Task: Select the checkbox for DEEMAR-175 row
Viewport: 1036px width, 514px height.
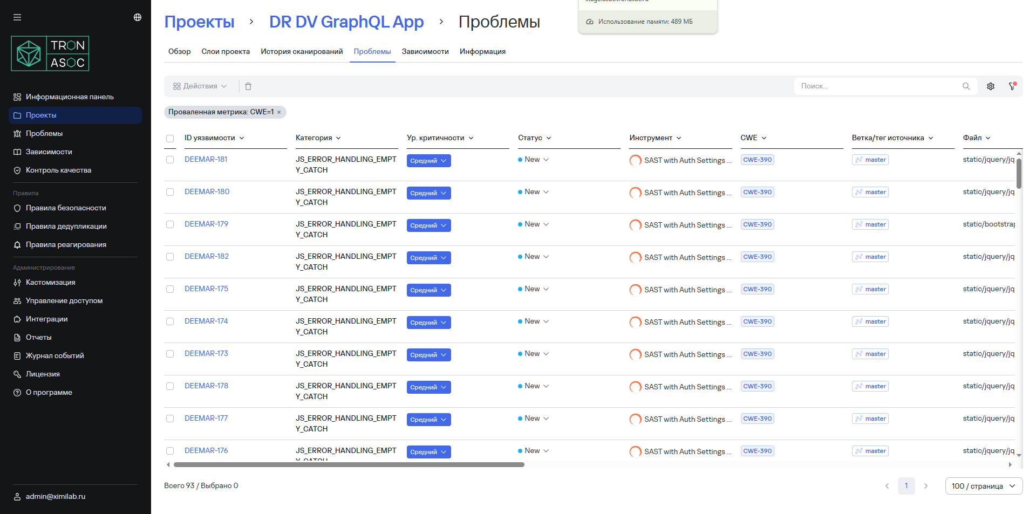Action: pyautogui.click(x=170, y=289)
